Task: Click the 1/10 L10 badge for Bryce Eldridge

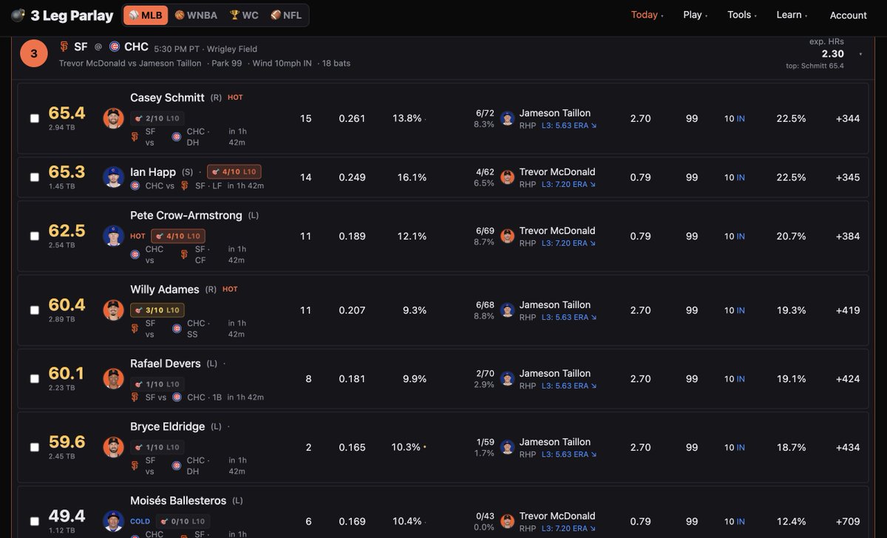Action: 157,447
